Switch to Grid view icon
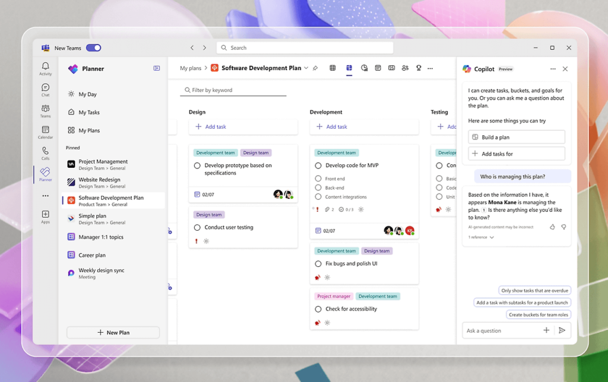The width and height of the screenshot is (608, 382). point(332,68)
